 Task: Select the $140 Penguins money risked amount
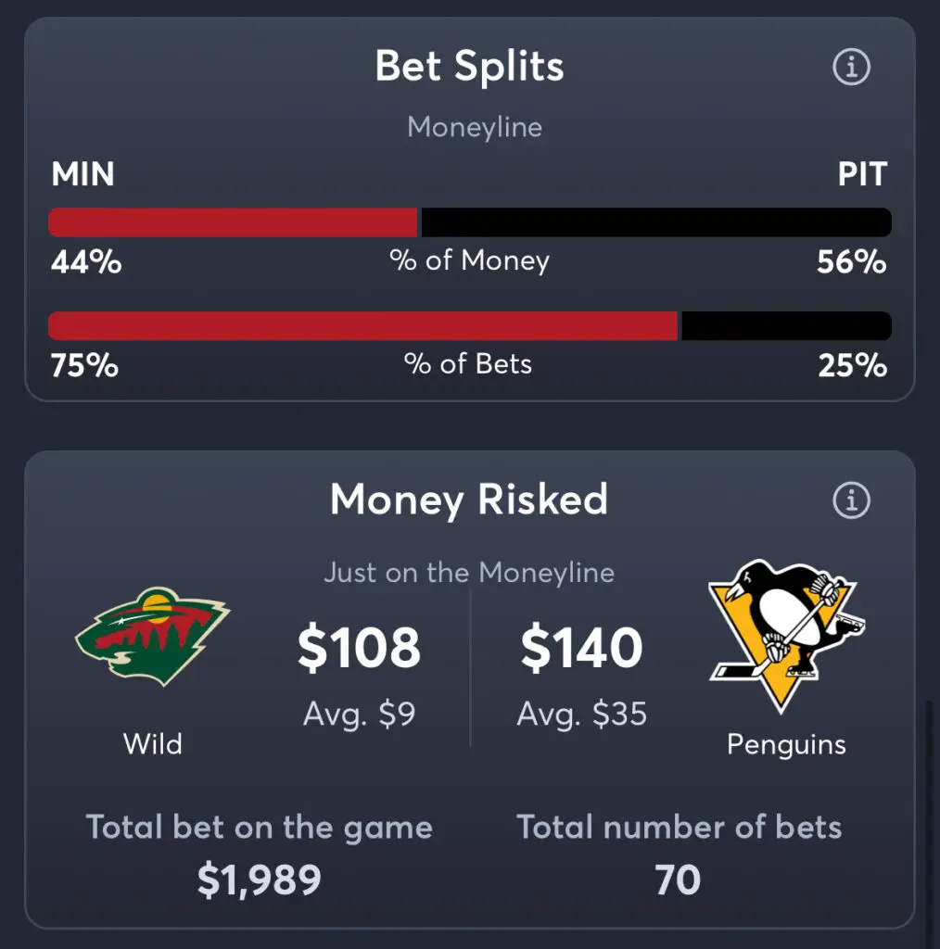click(581, 648)
